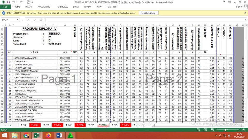248x139 pixels.
Task: Click the Sign in link
Action: pos(239,7)
